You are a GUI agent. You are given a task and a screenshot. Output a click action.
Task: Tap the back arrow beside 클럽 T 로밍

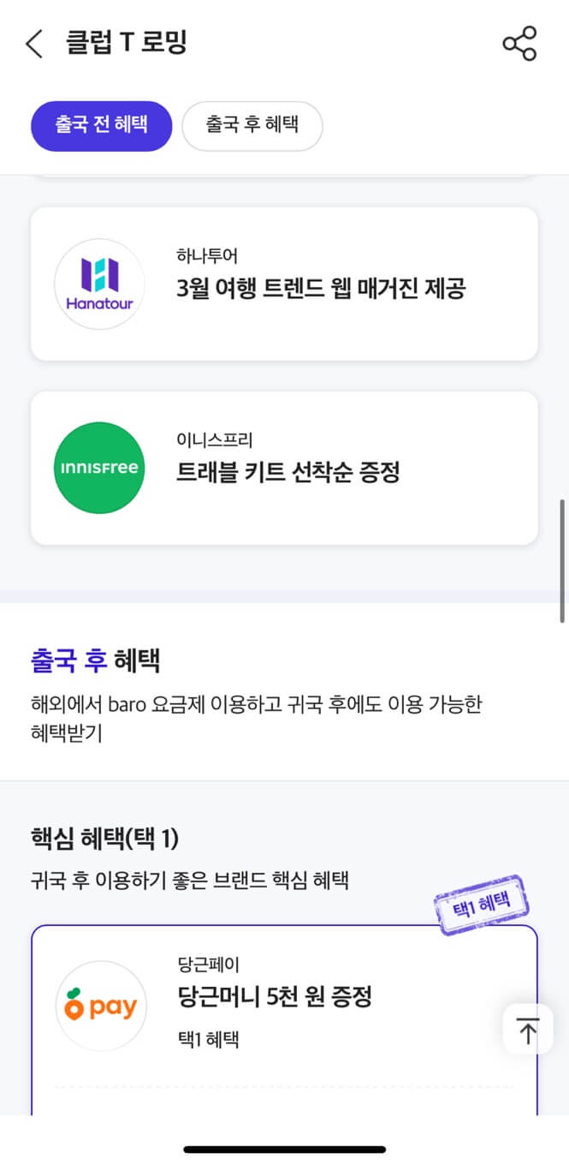[x=33, y=43]
